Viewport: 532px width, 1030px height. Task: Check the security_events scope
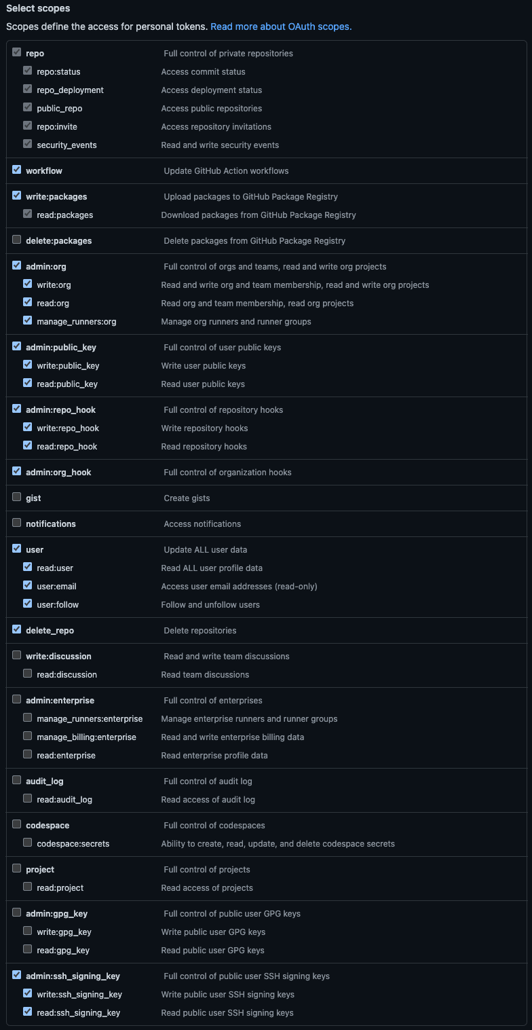point(27,143)
